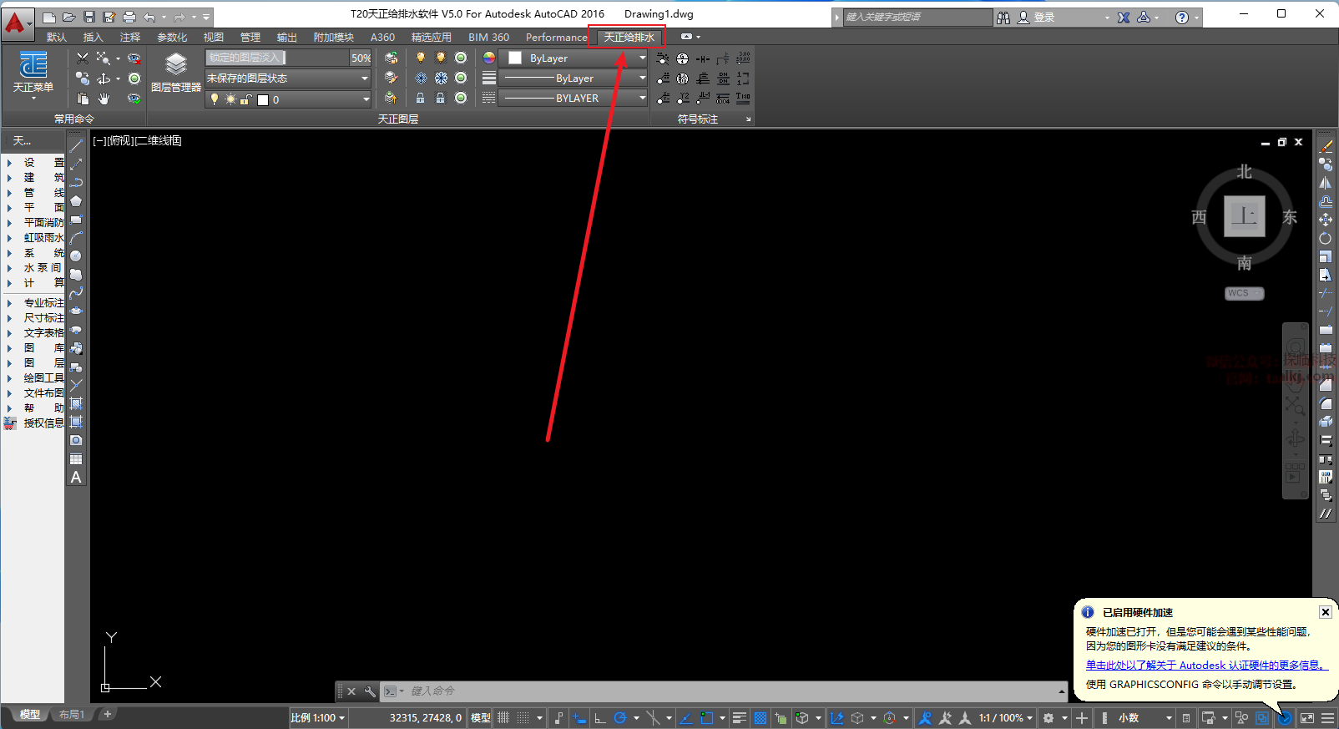Click the Pan hand icon
The image size is (1339, 729).
click(104, 99)
